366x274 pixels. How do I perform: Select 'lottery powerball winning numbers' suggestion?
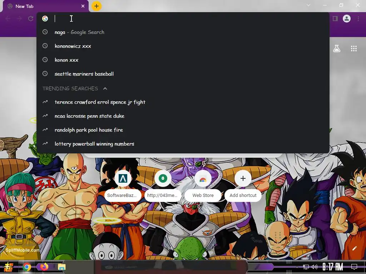pyautogui.click(x=183, y=144)
